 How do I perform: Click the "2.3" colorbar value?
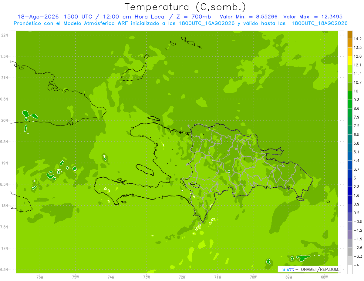tap(357, 187)
